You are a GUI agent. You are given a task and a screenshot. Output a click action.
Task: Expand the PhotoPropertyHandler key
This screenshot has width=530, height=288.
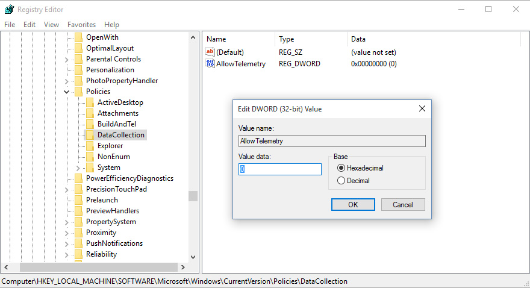pos(67,81)
